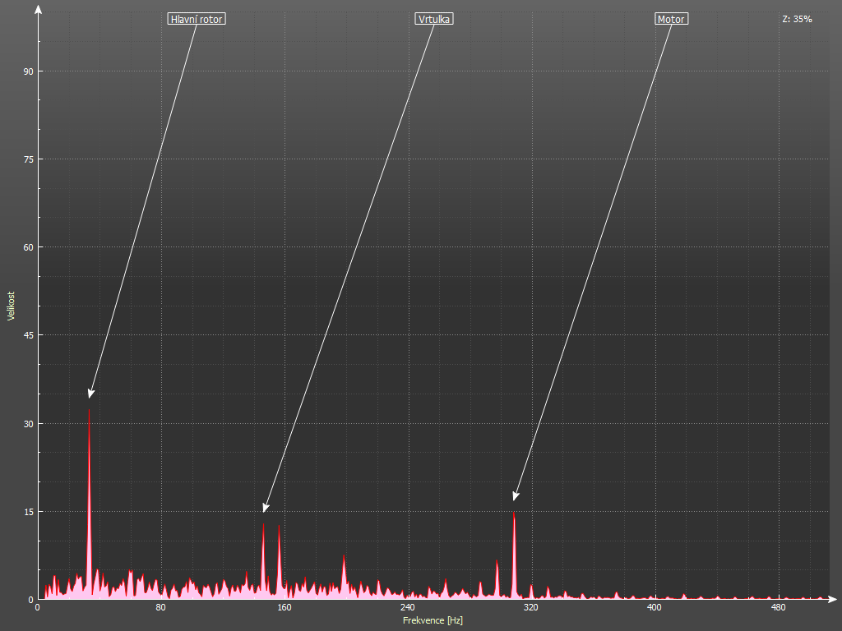This screenshot has height=631, width=842.
Task: Click the arrowhead pointing at Vrtulka peak
Action: point(266,508)
